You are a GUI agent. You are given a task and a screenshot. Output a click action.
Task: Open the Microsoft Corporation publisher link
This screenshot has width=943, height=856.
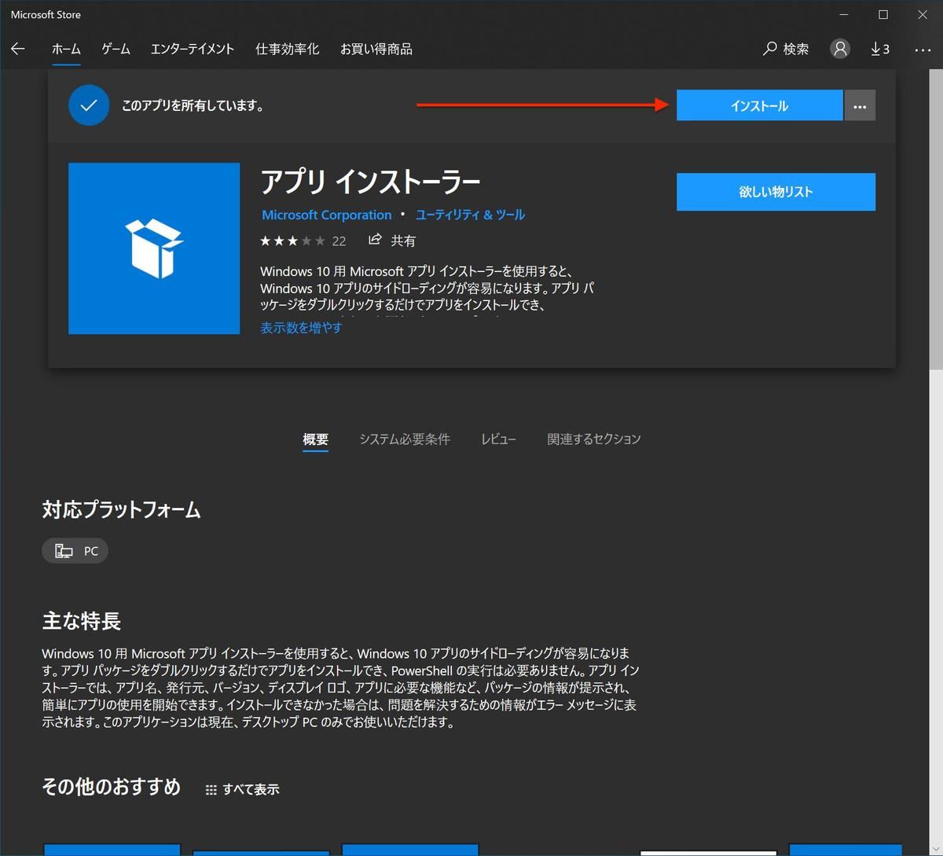click(x=327, y=215)
